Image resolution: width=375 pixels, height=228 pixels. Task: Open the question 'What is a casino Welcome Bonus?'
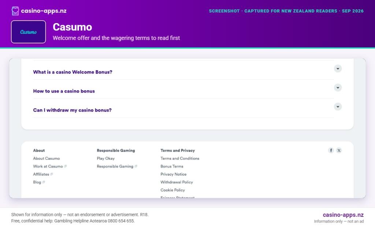[x=73, y=72]
